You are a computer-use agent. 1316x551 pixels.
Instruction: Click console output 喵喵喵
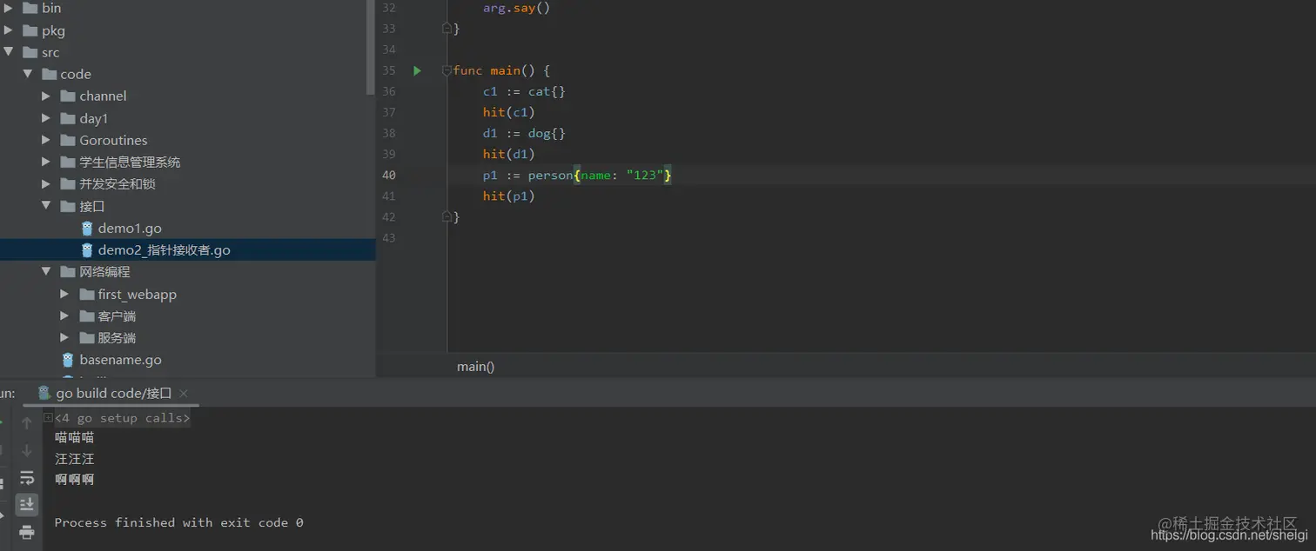[74, 437]
